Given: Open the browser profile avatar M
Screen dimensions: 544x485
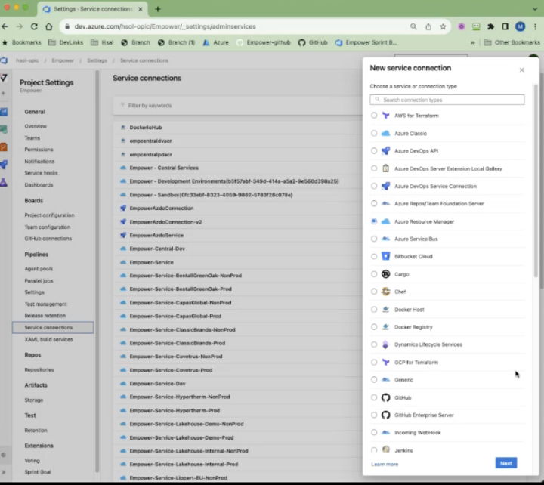Looking at the screenshot, I should (x=520, y=26).
